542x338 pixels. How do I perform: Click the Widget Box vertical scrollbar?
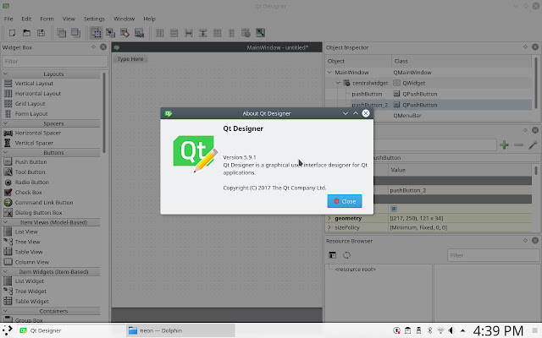click(x=104, y=112)
